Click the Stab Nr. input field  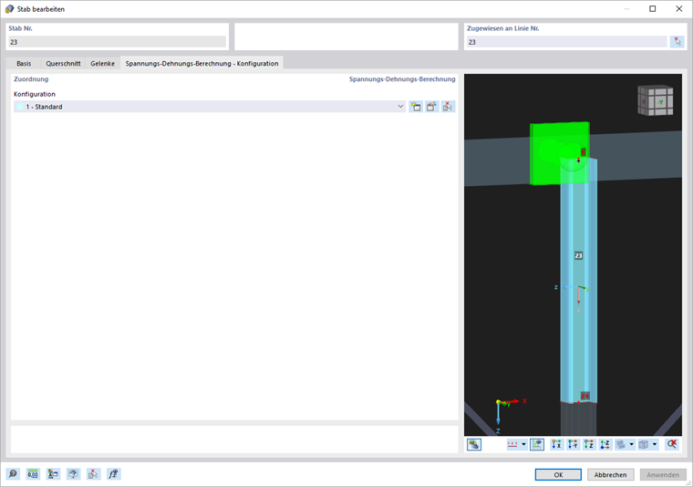[117, 42]
